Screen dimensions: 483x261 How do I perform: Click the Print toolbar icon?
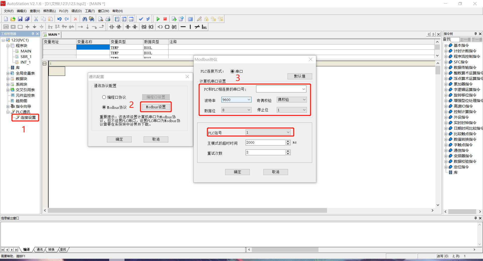tap(108, 19)
